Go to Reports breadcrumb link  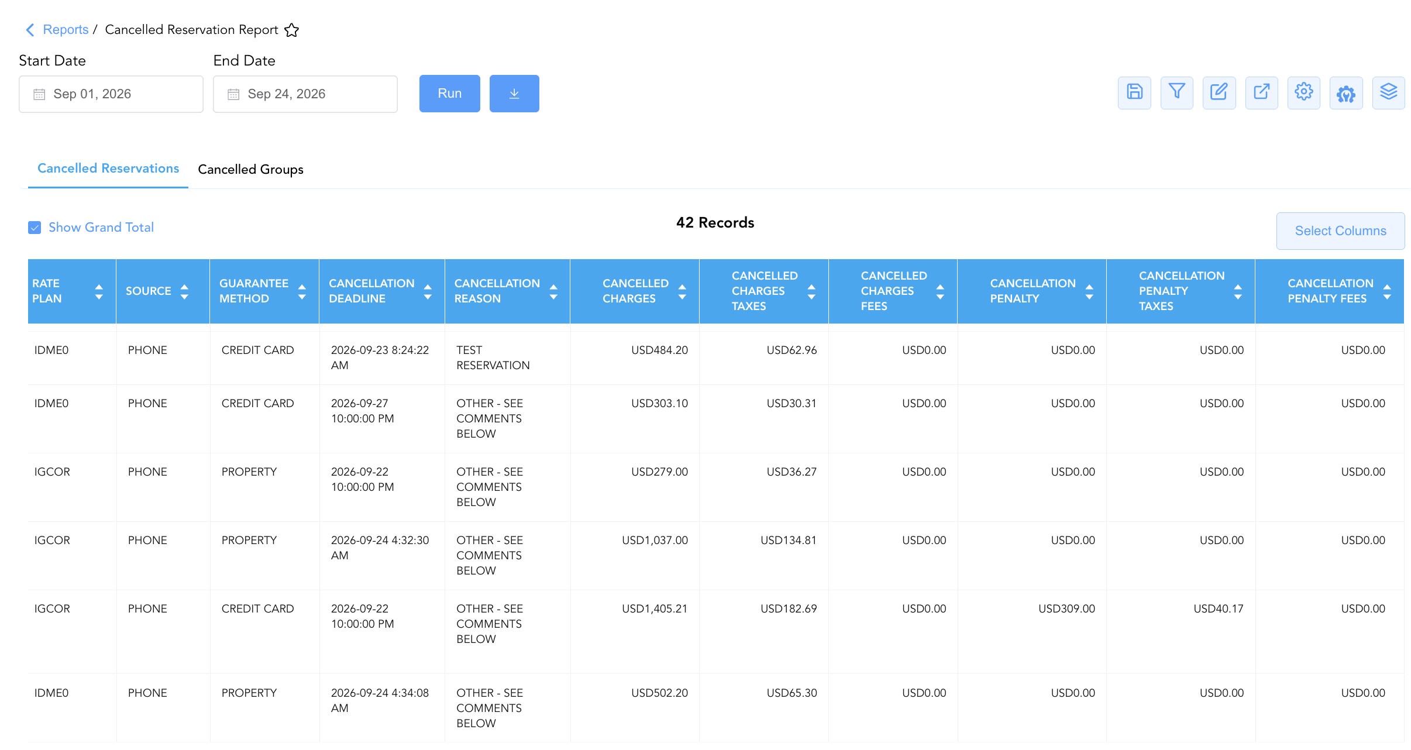pyautogui.click(x=66, y=30)
